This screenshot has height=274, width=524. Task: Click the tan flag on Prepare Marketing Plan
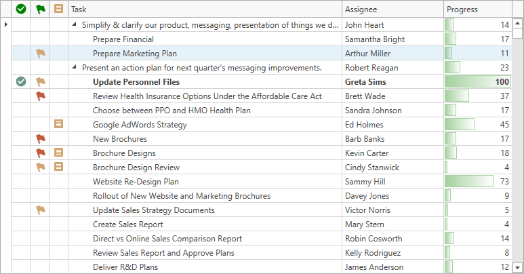coord(41,53)
